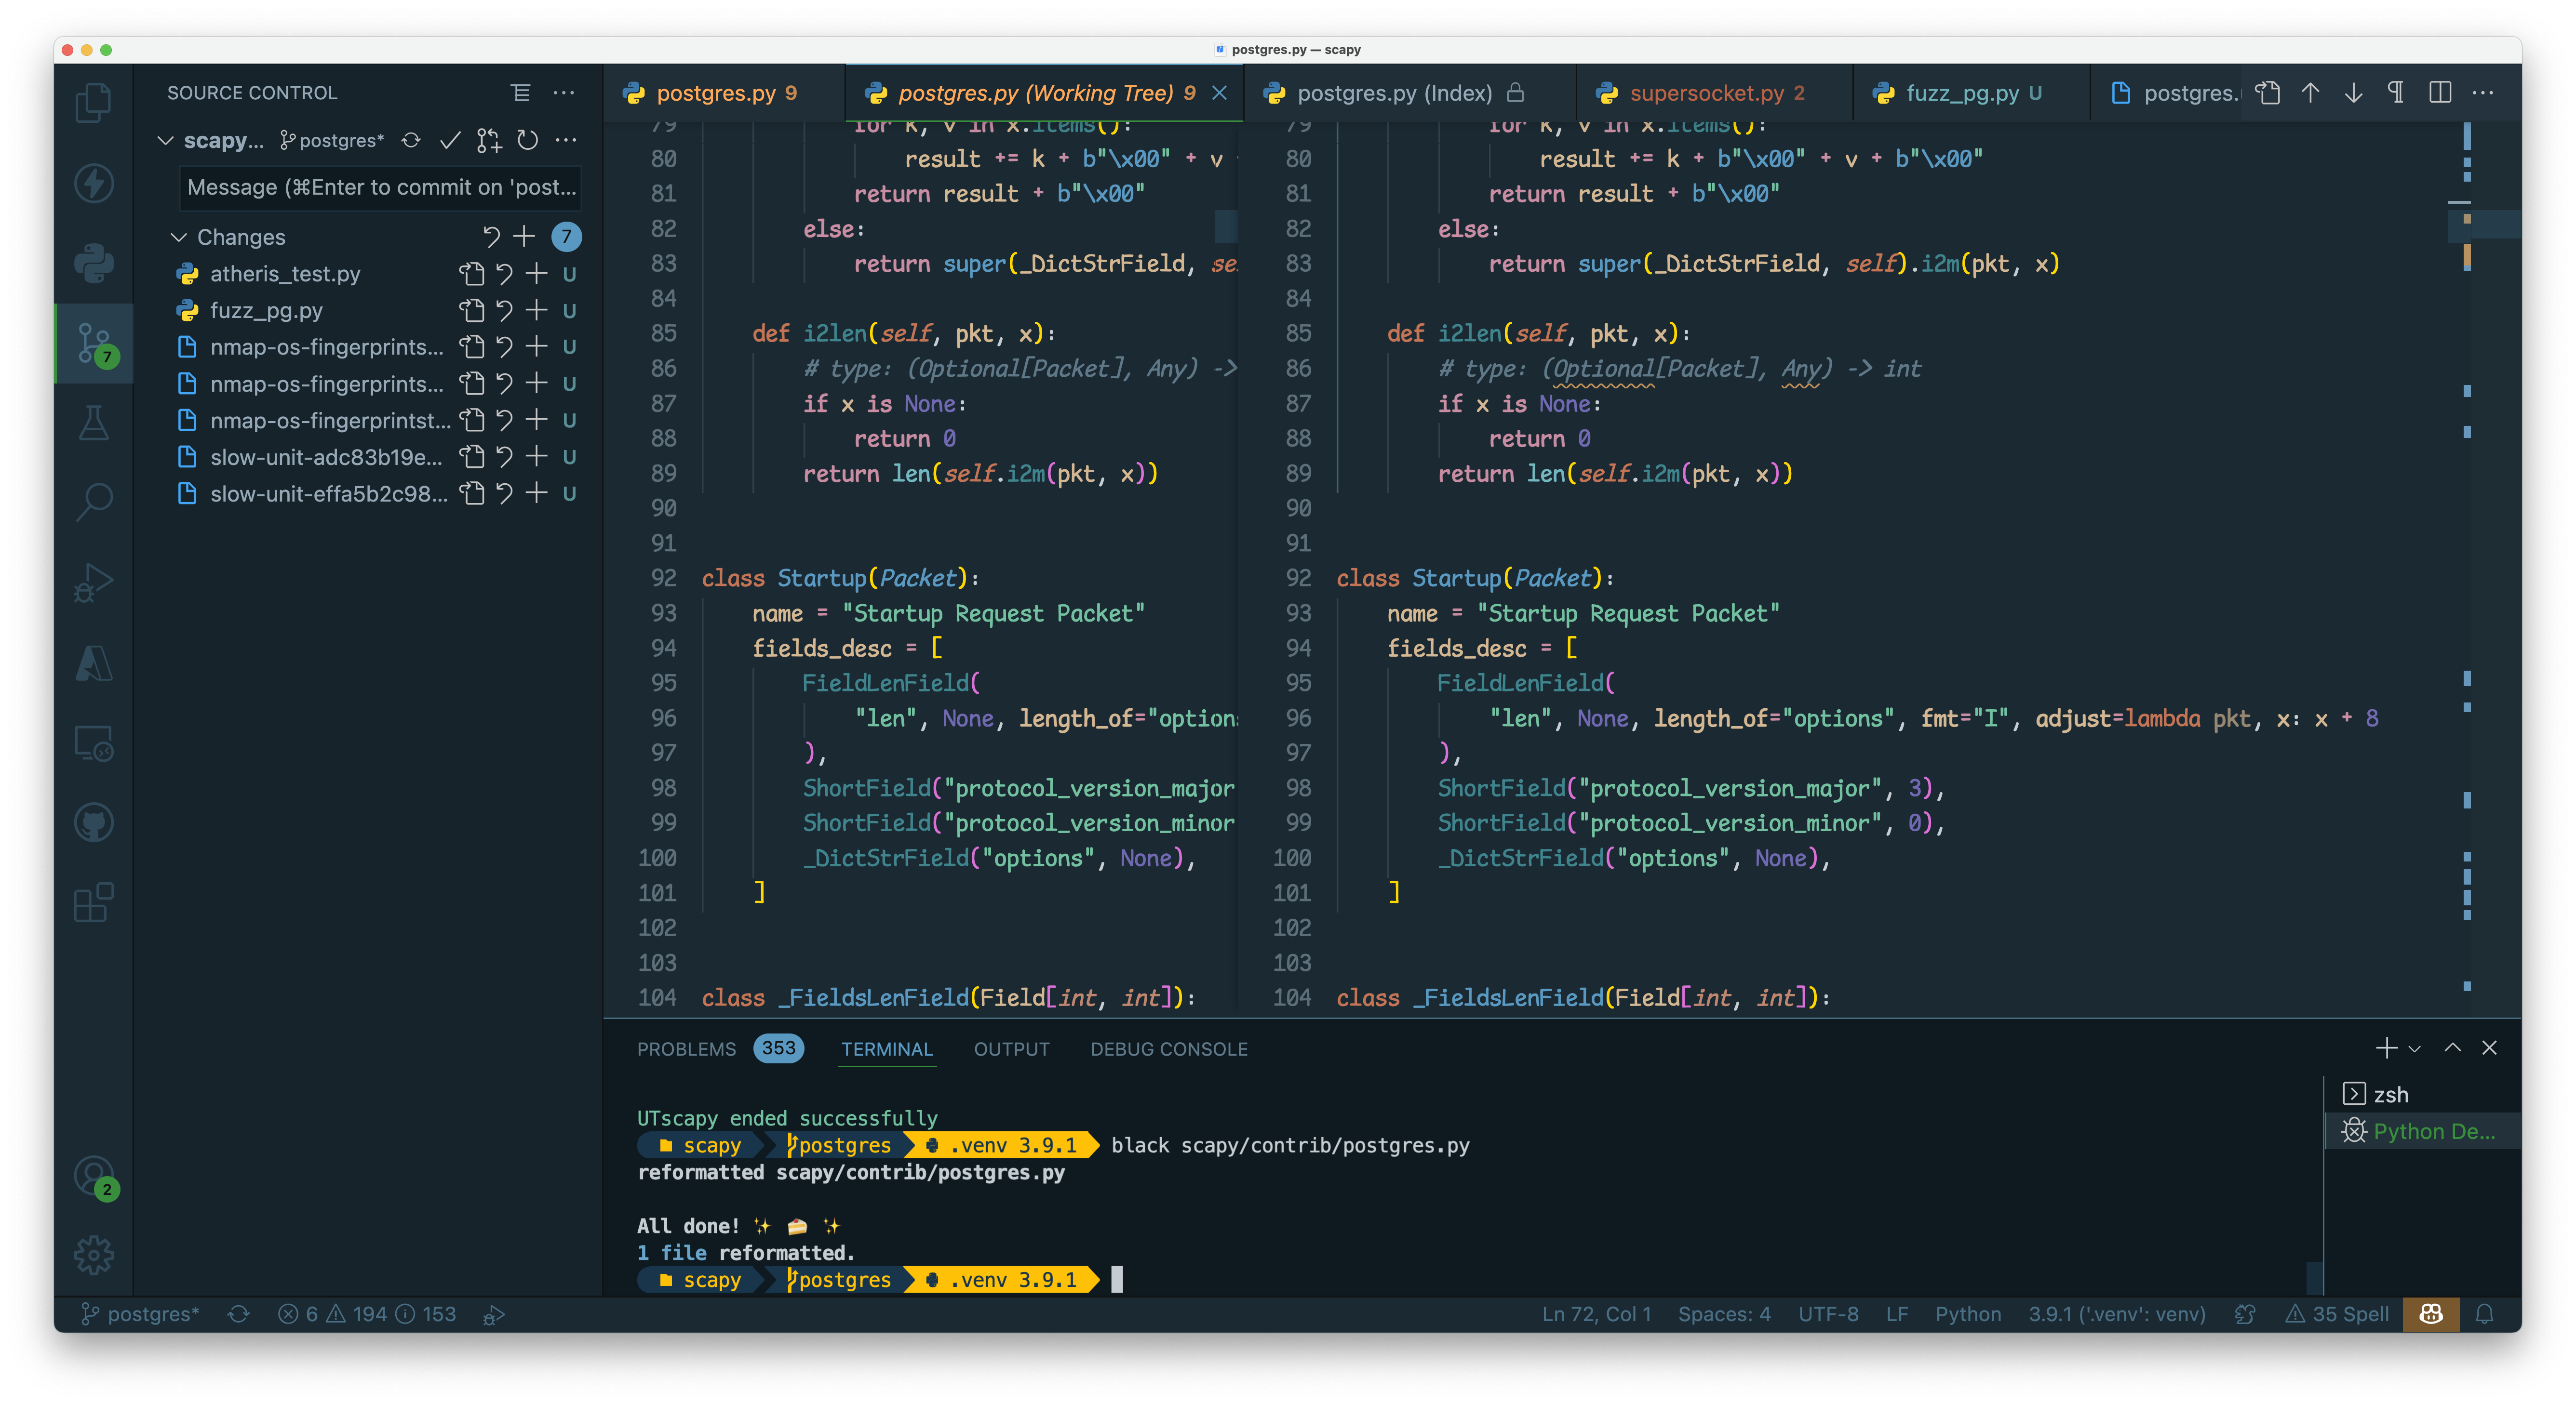Screen dimensions: 2576x1404
Task: Click postgres* branch in status bar
Action: coord(140,1314)
